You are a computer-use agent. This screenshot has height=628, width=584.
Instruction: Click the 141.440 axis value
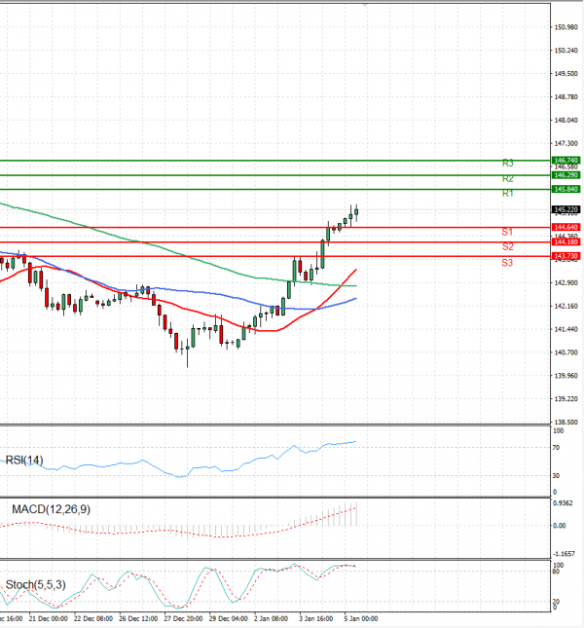click(x=566, y=329)
